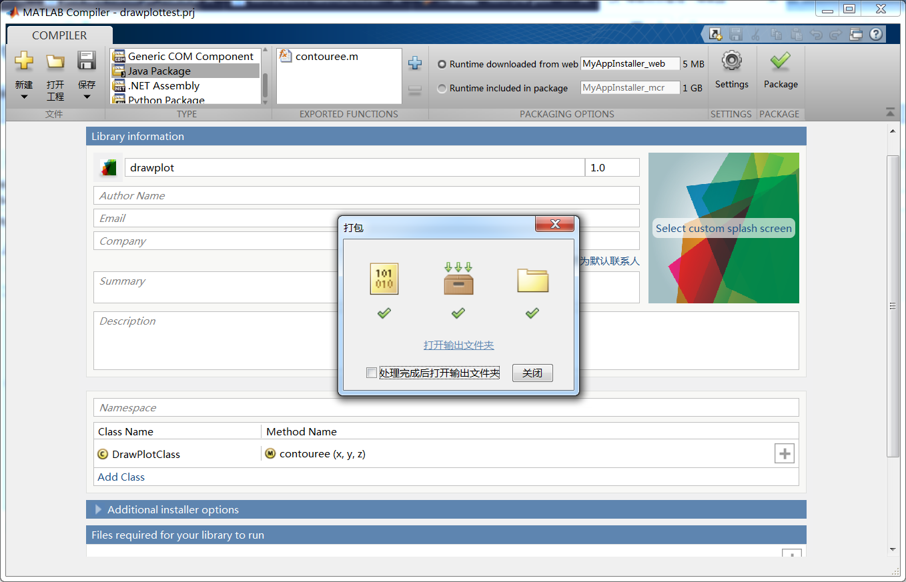The height and width of the screenshot is (582, 906).
Task: Edit MyAppInstaller_web name field
Action: tap(630, 64)
